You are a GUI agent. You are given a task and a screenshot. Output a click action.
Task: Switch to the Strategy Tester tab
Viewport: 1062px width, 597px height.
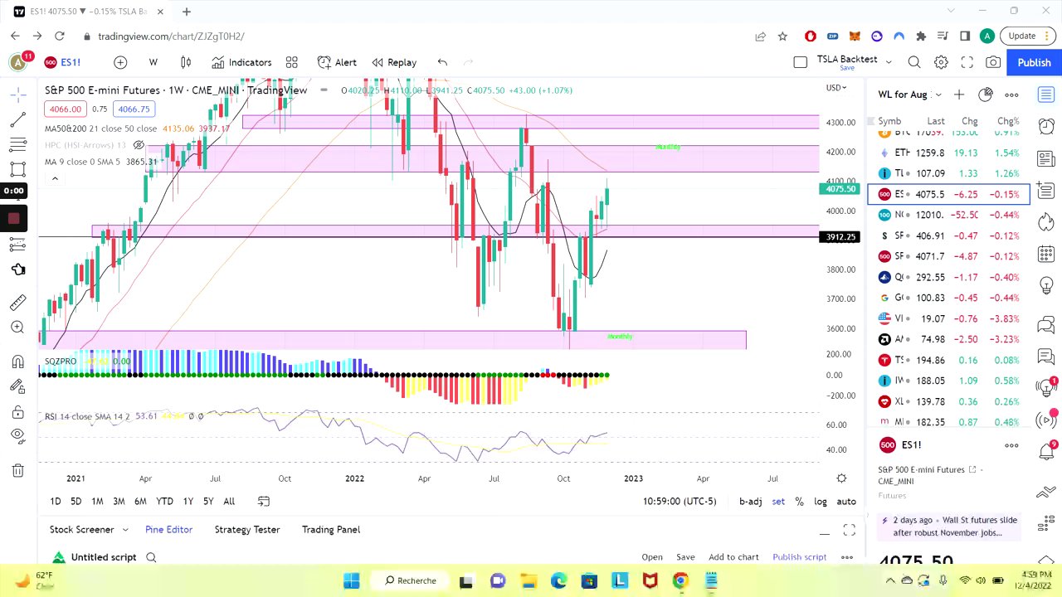pos(247,529)
